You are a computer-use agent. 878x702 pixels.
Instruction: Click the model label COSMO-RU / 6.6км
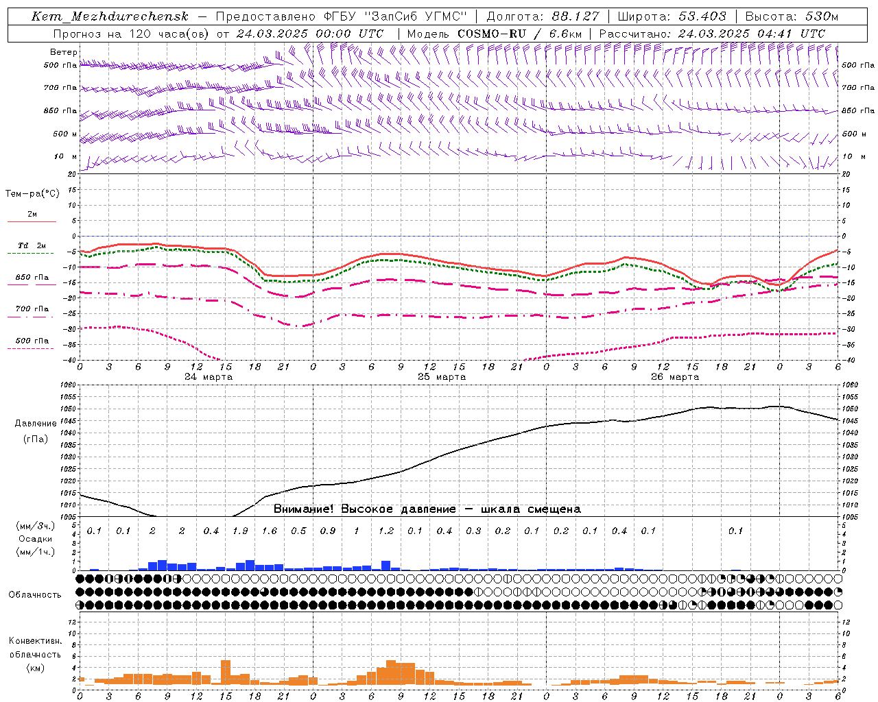coord(519,34)
